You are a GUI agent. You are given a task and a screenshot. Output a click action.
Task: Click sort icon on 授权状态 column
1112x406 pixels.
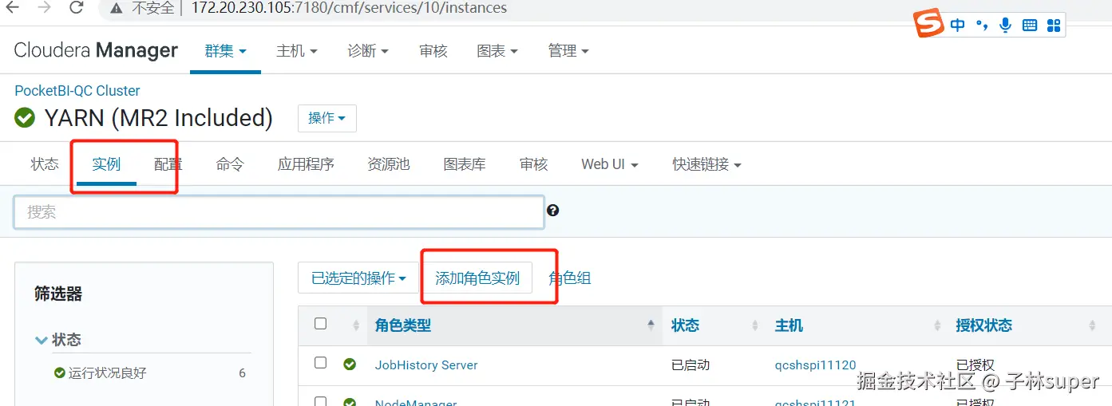(x=1092, y=325)
